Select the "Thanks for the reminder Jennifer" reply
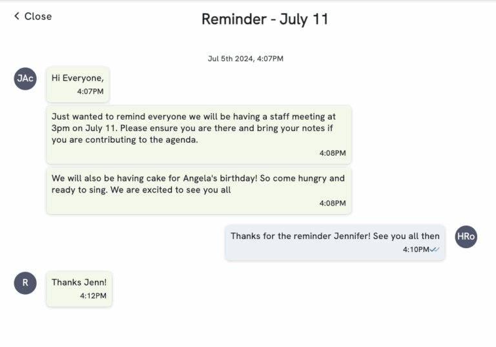Image resolution: width=496 pixels, height=347 pixels. point(335,242)
